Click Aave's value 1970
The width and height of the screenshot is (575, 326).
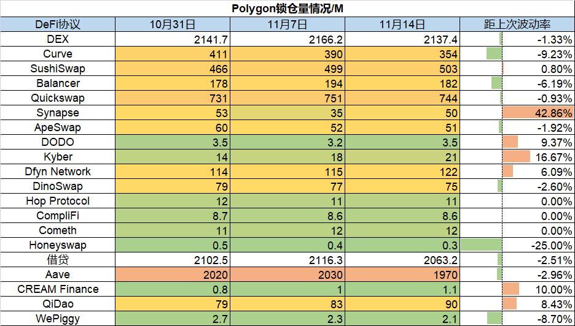402,274
